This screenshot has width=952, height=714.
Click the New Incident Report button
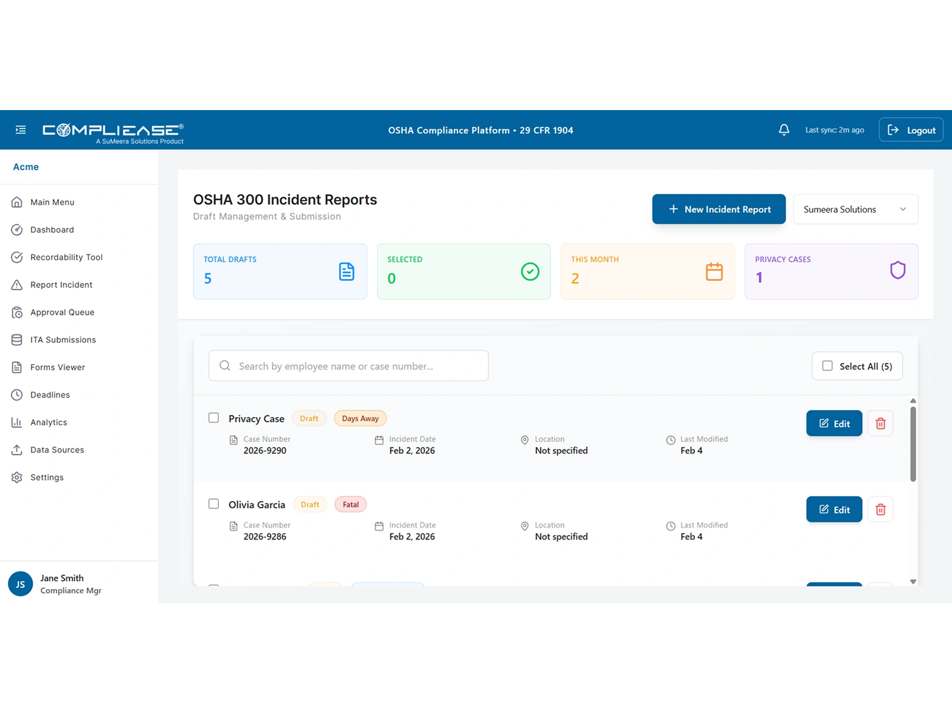(718, 209)
